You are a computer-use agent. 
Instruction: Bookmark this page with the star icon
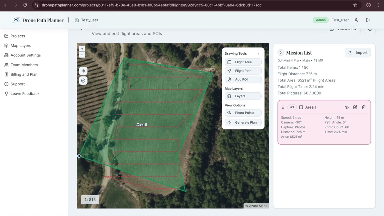point(355,5)
